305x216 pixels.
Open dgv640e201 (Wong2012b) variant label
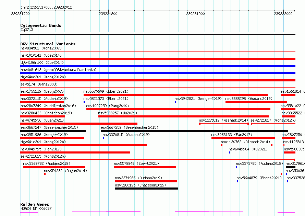click(43, 77)
